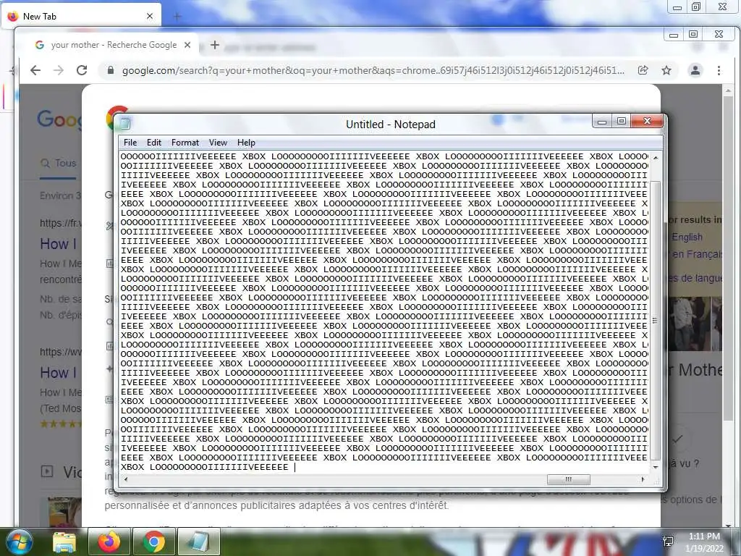Click the 'English' language link
The height and width of the screenshot is (556, 741).
point(687,237)
